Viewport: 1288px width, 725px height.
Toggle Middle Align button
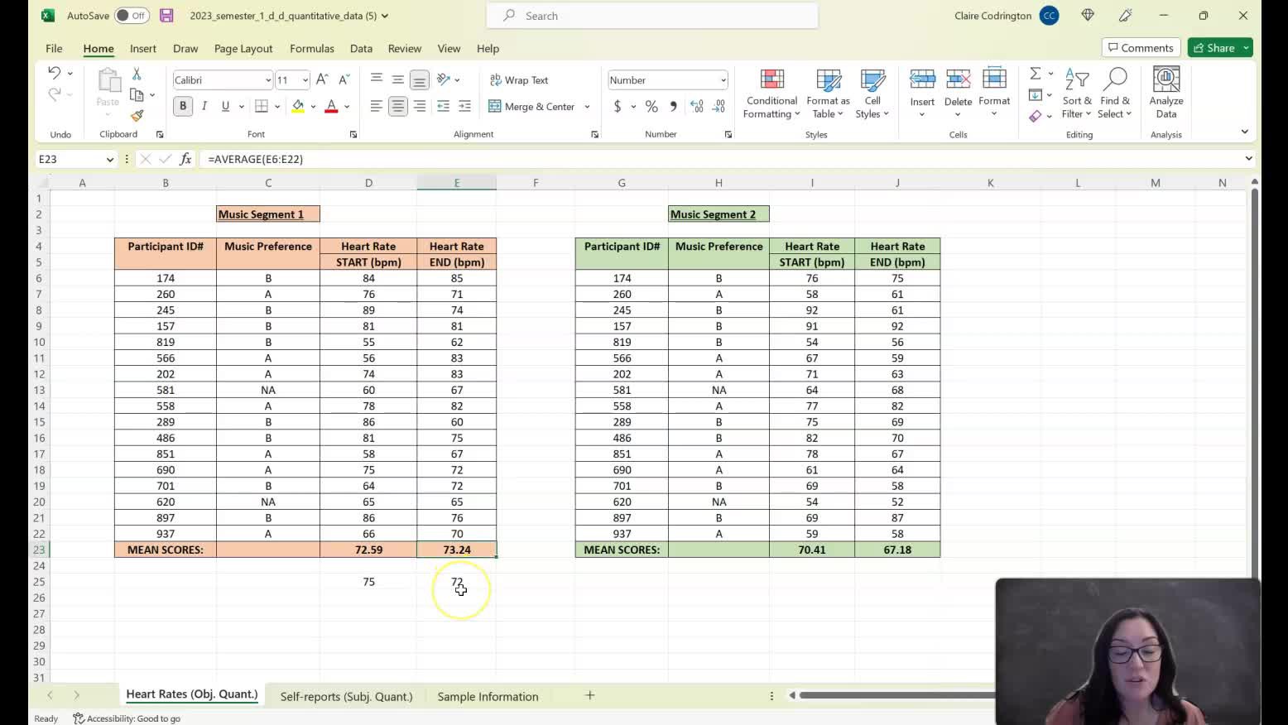[x=398, y=79]
